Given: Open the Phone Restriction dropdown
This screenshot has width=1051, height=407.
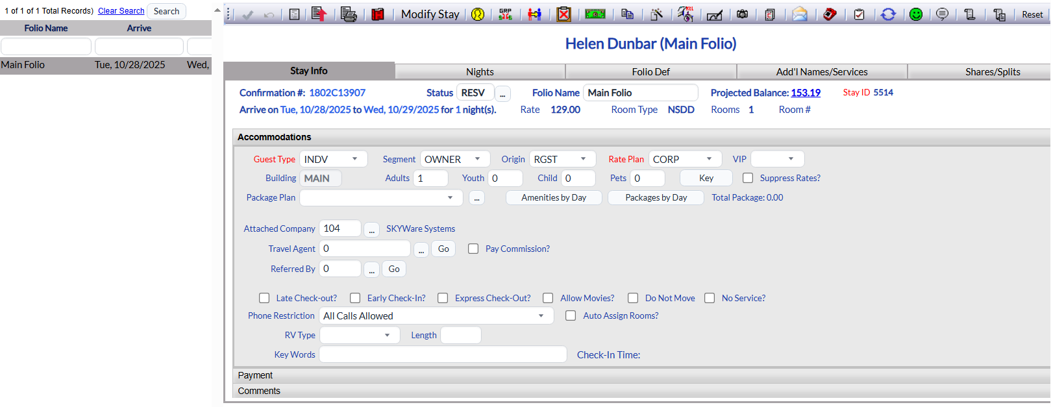Looking at the screenshot, I should pos(436,316).
